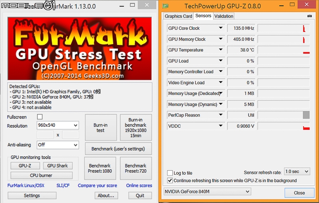The width and height of the screenshot is (319, 203).
Task: Click the GPU 2: NVIDIA GeForce 840M line
Action: coord(51,97)
